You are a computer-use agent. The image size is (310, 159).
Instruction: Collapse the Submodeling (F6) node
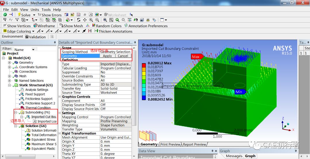pos(15,112)
